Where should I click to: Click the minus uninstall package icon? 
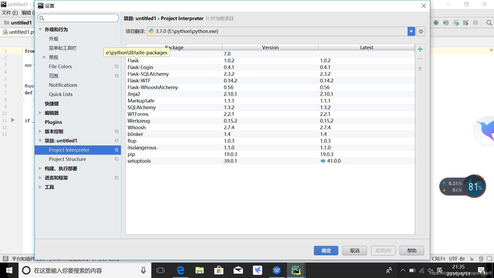[x=420, y=59]
